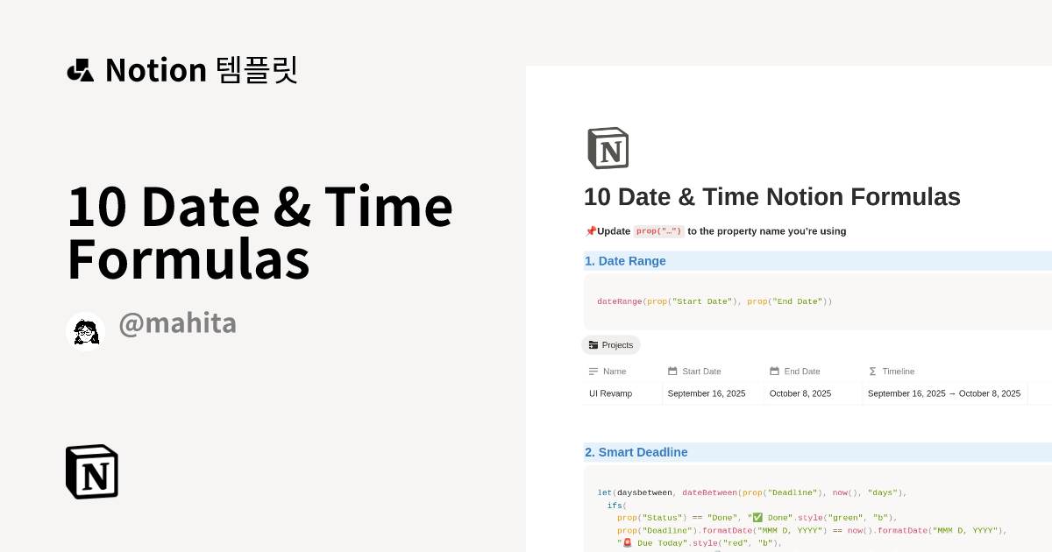Click the Projects database icon
Screen dimensions: 1052x552
pos(594,344)
